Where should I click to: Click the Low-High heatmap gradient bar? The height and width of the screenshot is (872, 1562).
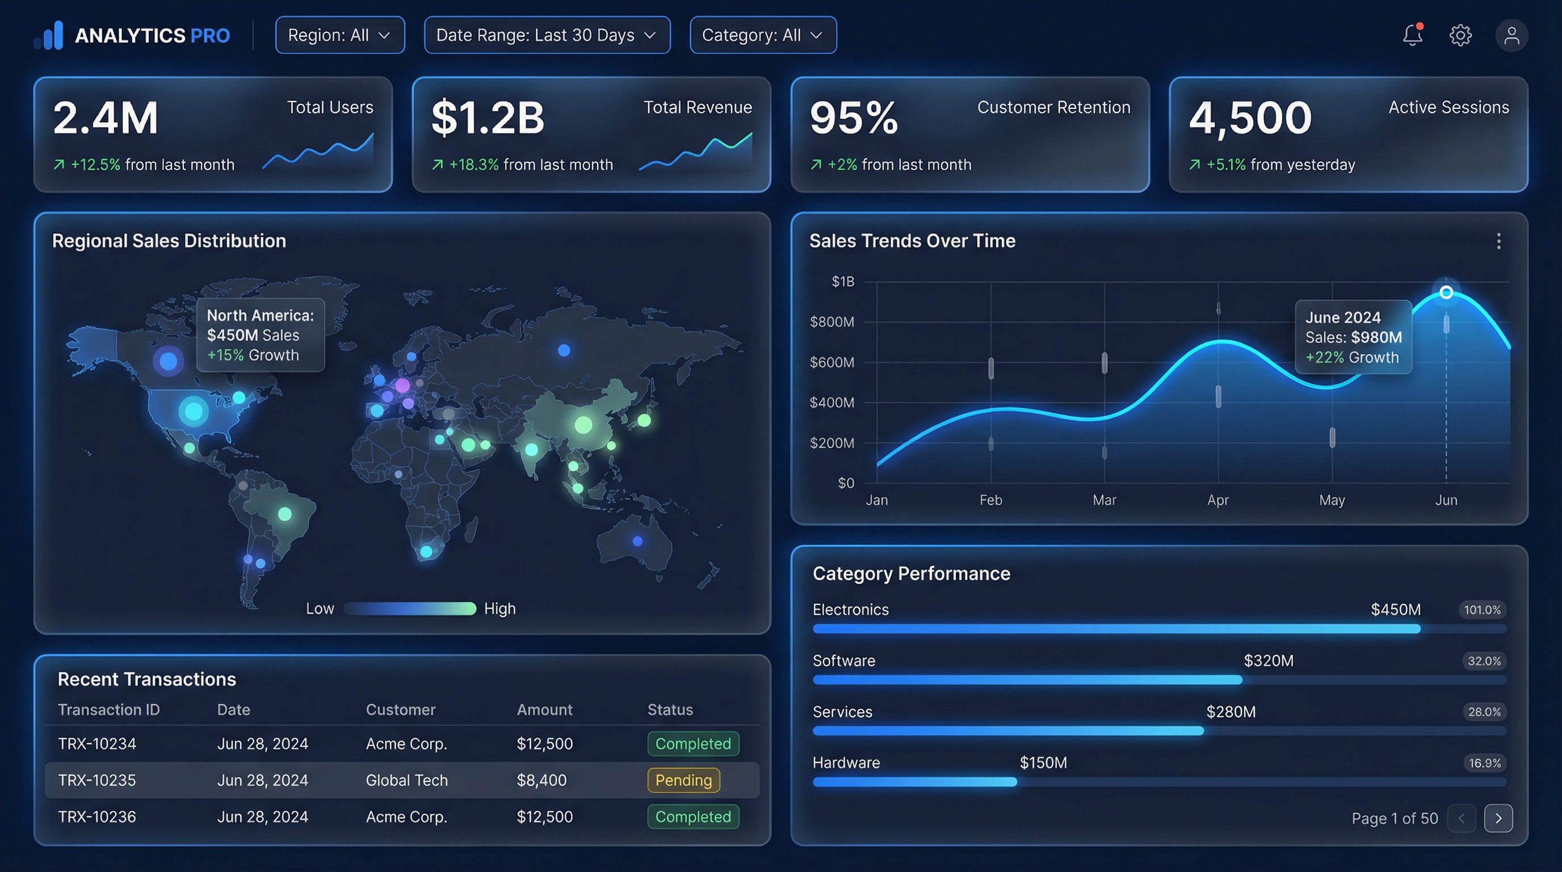click(x=410, y=608)
